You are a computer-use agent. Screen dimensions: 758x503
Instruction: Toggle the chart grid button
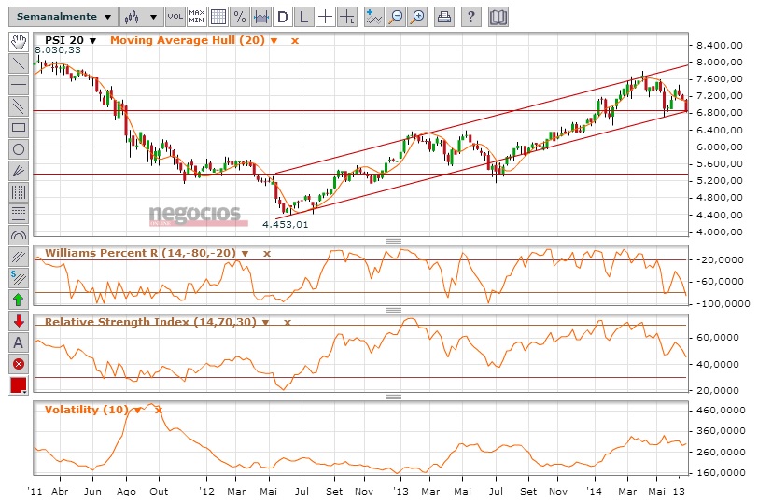tap(218, 17)
